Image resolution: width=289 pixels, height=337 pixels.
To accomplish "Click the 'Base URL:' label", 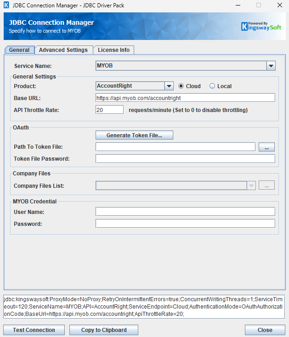I will pos(27,98).
